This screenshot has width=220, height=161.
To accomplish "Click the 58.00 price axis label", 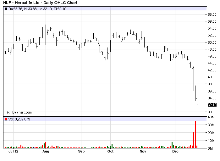I will (x=212, y=14).
